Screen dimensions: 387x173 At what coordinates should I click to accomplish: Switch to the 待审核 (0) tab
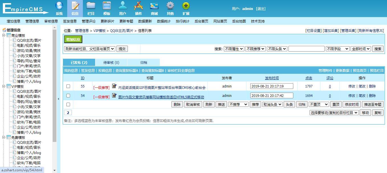click(111, 62)
